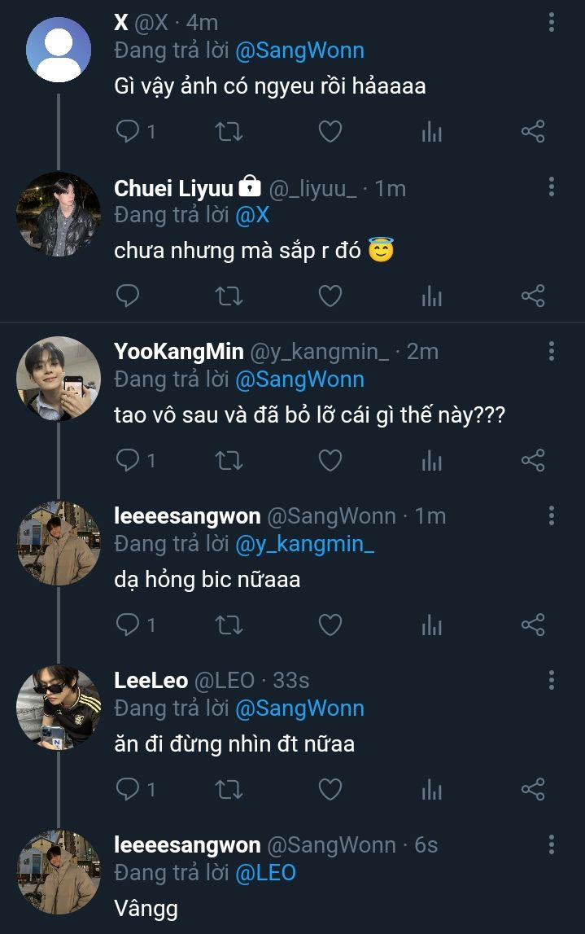Retweet Chuei Liyuu's reply
The height and width of the screenshot is (934, 585).
point(229,296)
